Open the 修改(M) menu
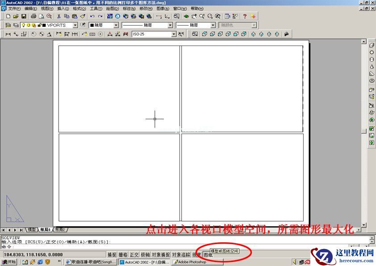The height and width of the screenshot is (266, 376). (x=146, y=8)
